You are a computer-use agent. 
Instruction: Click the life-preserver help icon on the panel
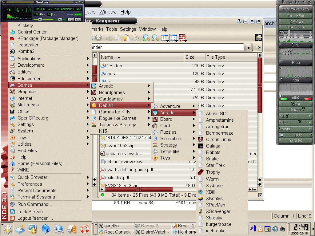[84, 229]
